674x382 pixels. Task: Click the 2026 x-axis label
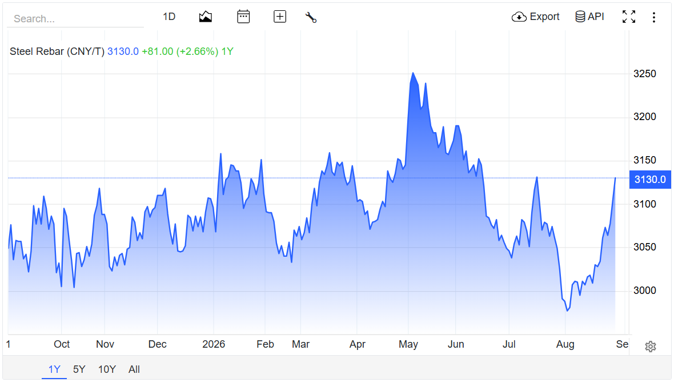(x=214, y=344)
